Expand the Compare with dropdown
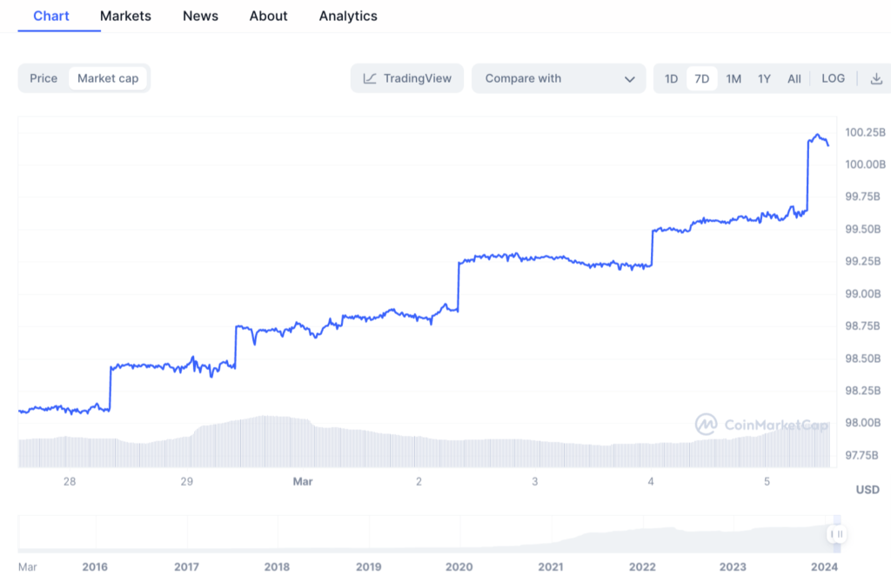The height and width of the screenshot is (583, 891). [557, 77]
